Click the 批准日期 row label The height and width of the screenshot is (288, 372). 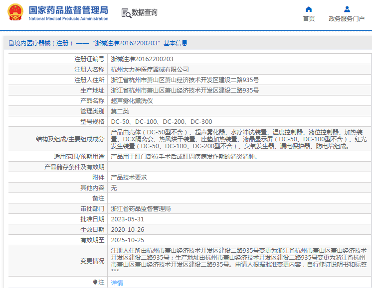(x=92, y=219)
